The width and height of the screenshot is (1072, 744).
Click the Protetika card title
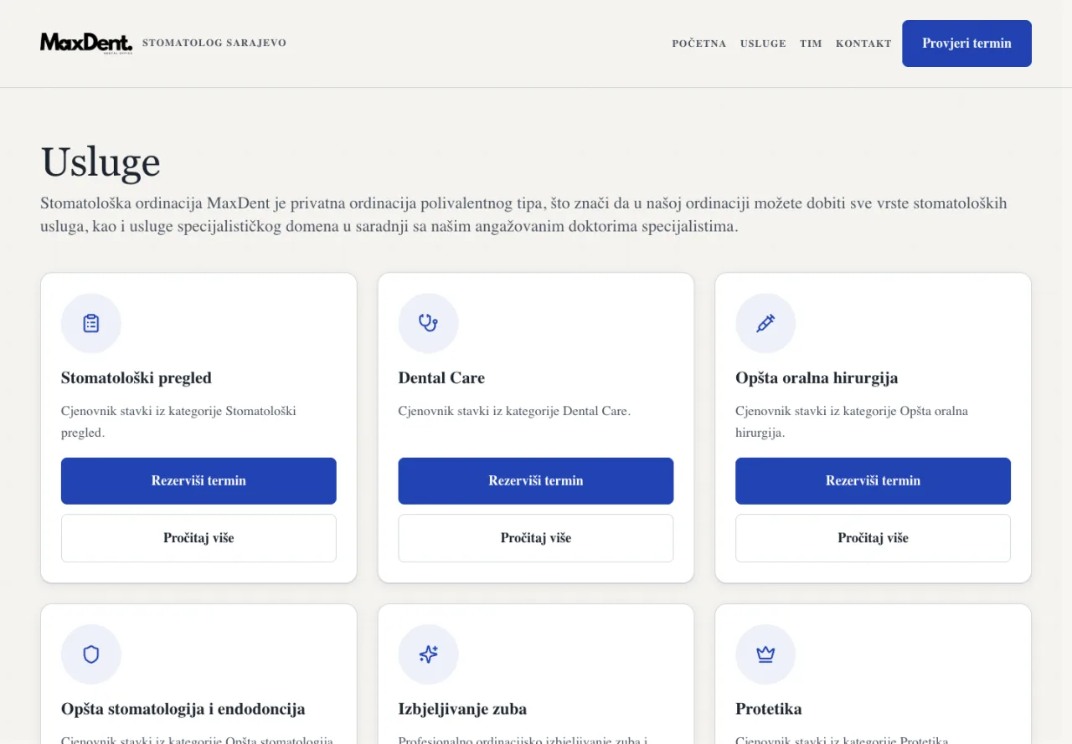pos(769,710)
